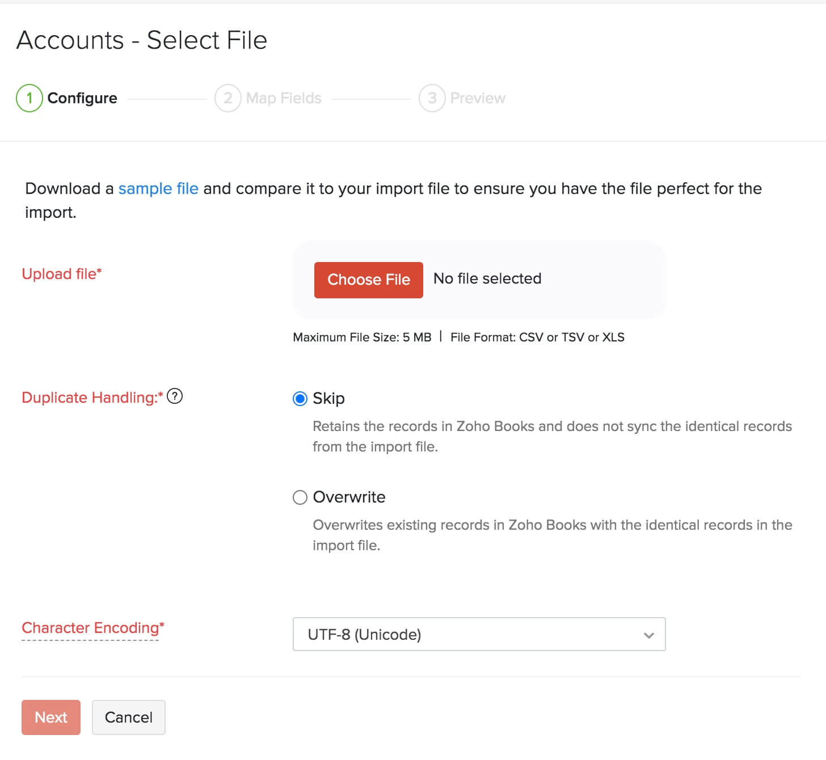The width and height of the screenshot is (826, 760).
Task: Open the Character Encoding dropdown
Action: click(x=479, y=635)
